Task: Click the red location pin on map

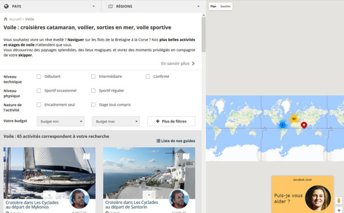Action: (x=304, y=125)
